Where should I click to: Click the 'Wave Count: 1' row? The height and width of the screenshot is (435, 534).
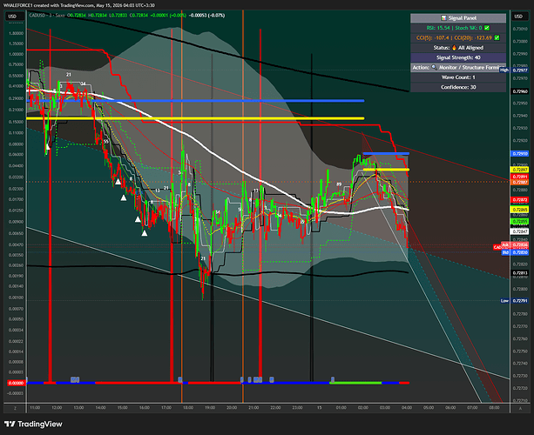pos(458,77)
